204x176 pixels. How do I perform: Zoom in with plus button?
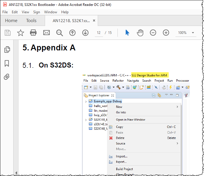(x=166, y=33)
